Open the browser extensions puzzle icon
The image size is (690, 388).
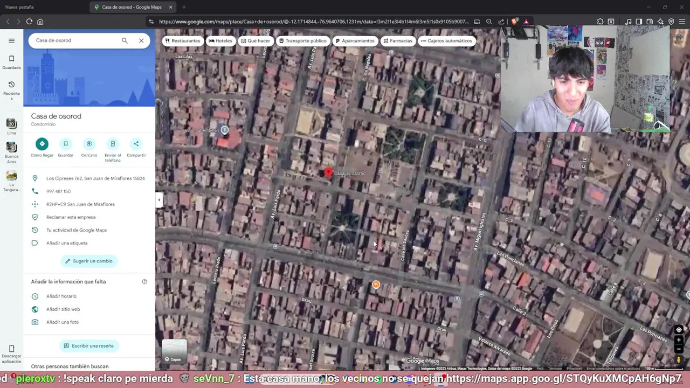tap(600, 22)
